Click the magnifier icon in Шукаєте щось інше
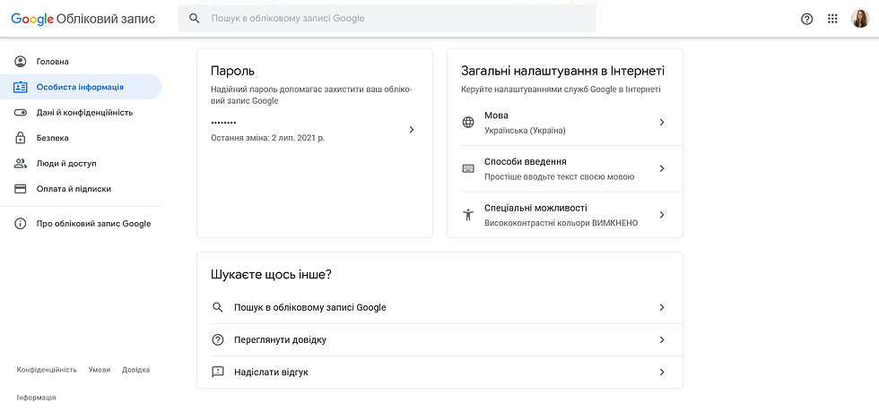The height and width of the screenshot is (411, 879). 217,307
